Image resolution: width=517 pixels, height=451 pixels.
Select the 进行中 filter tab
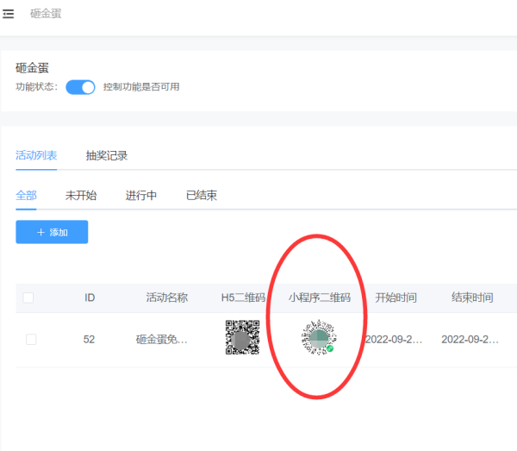pos(140,195)
